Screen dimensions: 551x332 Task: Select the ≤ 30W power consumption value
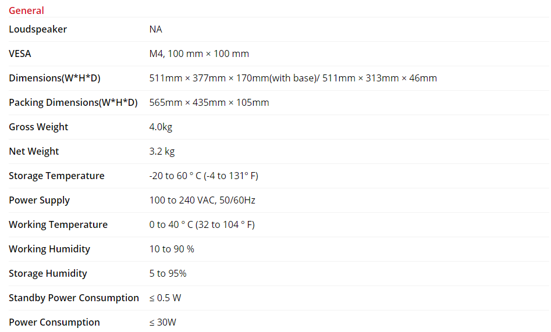click(162, 322)
